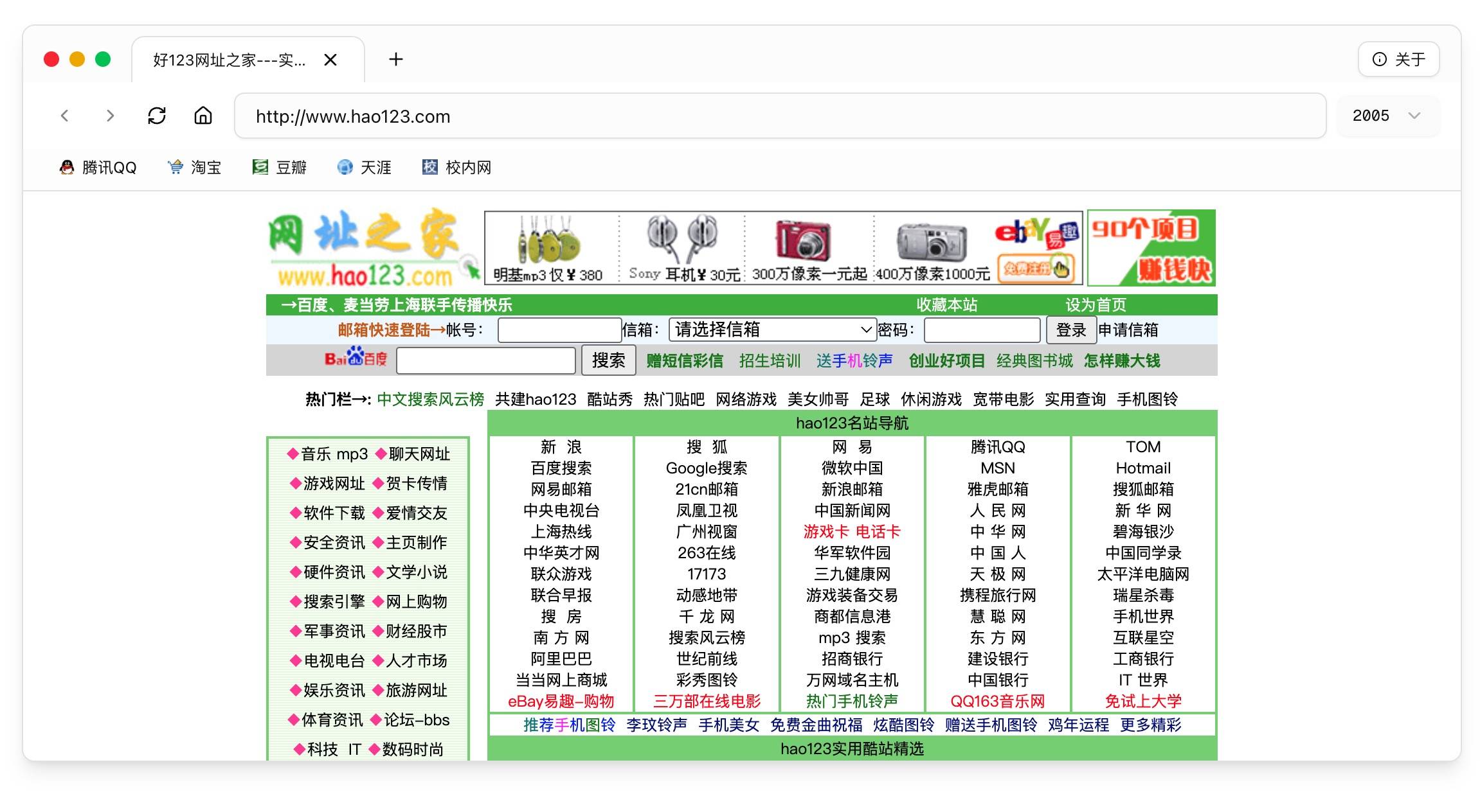This screenshot has width=1480, height=794.
Task: Open the 腾讯QQ link in site table
Action: [x=998, y=446]
